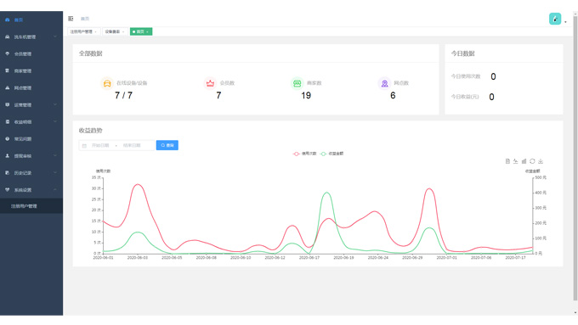Expand the revenue details sidebar menu
Screen dimensions: 578x325
pos(31,122)
